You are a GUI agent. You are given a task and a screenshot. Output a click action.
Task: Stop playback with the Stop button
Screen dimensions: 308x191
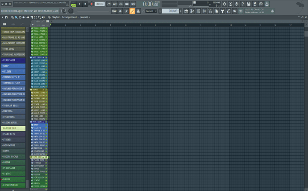[x=85, y=4]
